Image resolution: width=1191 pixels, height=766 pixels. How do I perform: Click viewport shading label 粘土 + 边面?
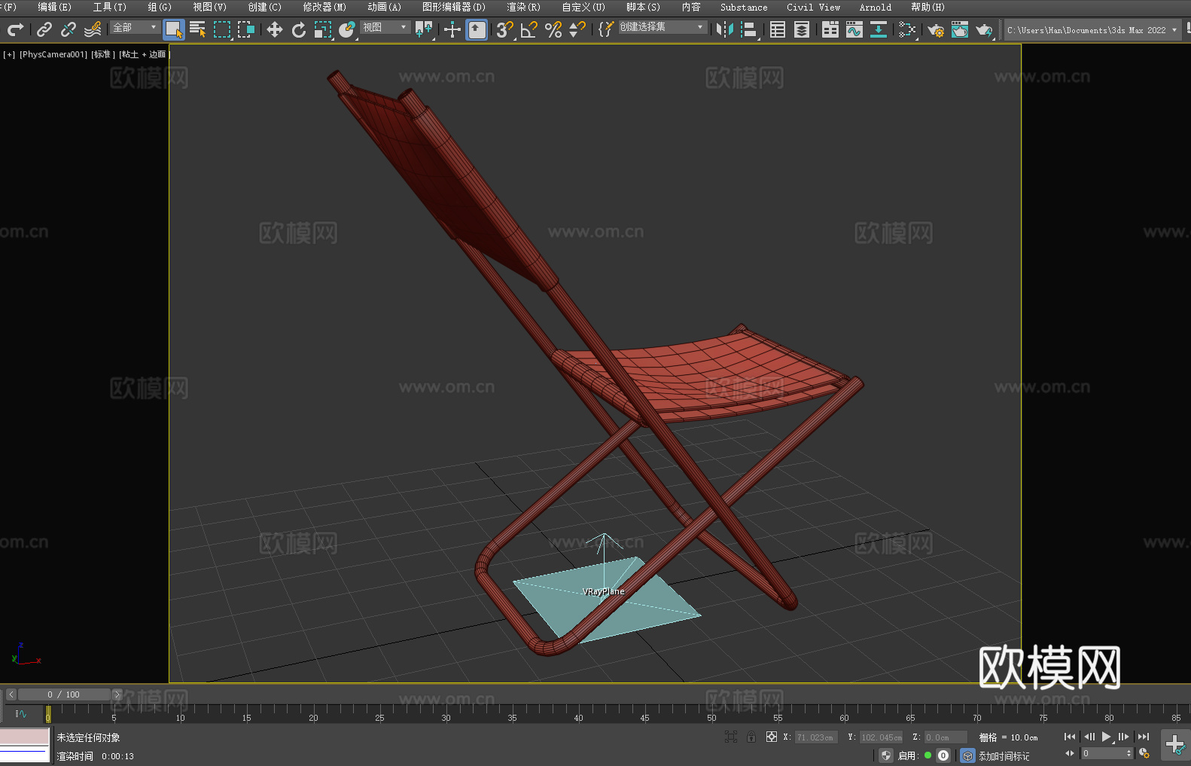[x=144, y=54]
